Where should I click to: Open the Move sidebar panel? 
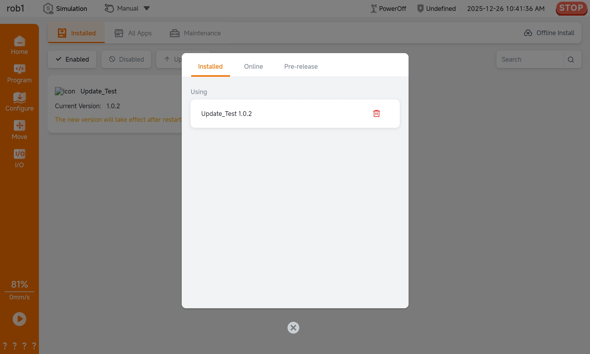pyautogui.click(x=19, y=130)
